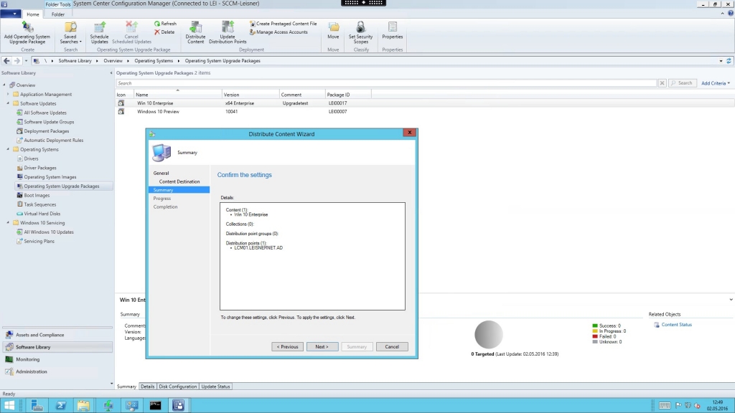This screenshot has height=413, width=735.
Task: Click Next in the wizard
Action: point(322,346)
